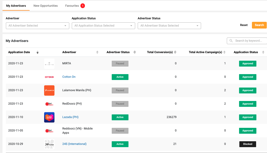Click the Favourites red notification badge
The image size is (267, 153).
83,6
